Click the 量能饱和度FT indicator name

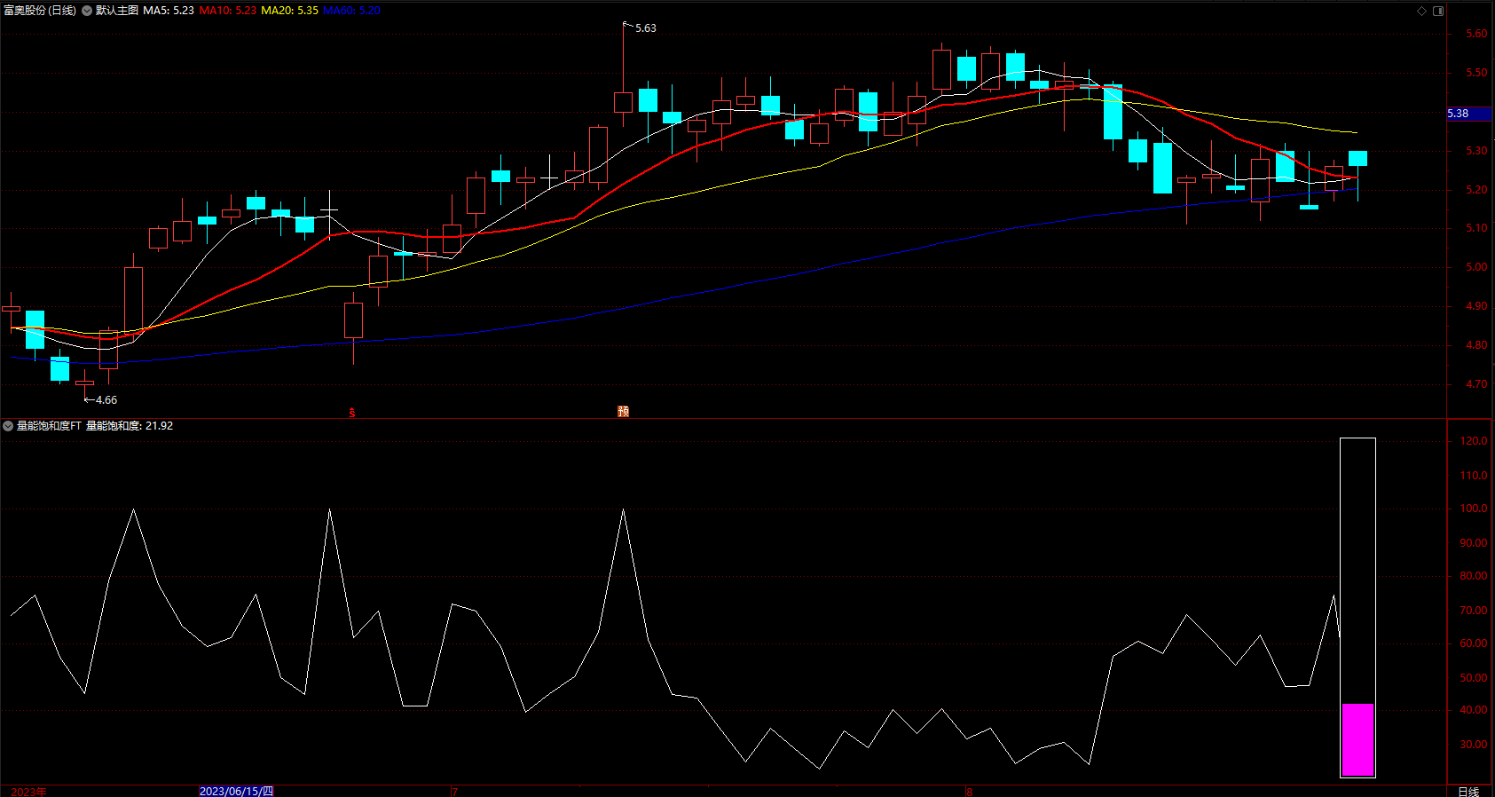pyautogui.click(x=49, y=426)
